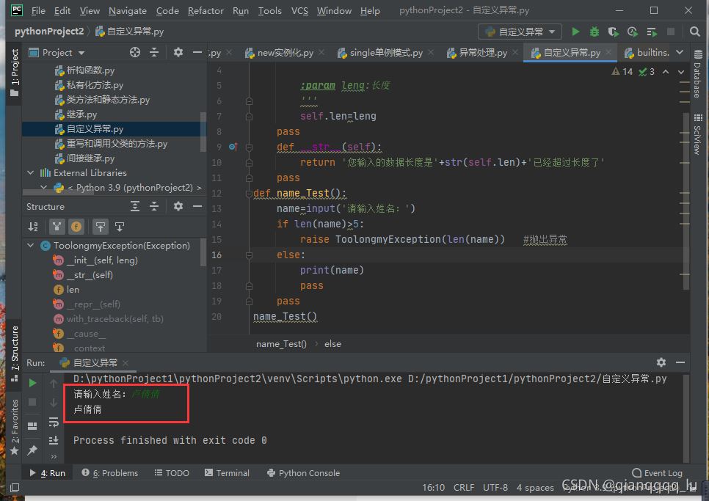709x501 pixels.
Task: Open 继承.py in the project tree
Action: tap(81, 114)
